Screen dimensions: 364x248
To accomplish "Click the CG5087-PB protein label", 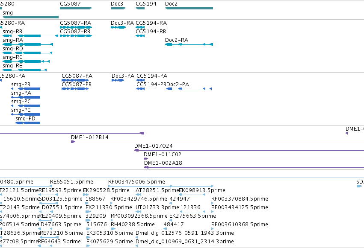I will point(77,85).
